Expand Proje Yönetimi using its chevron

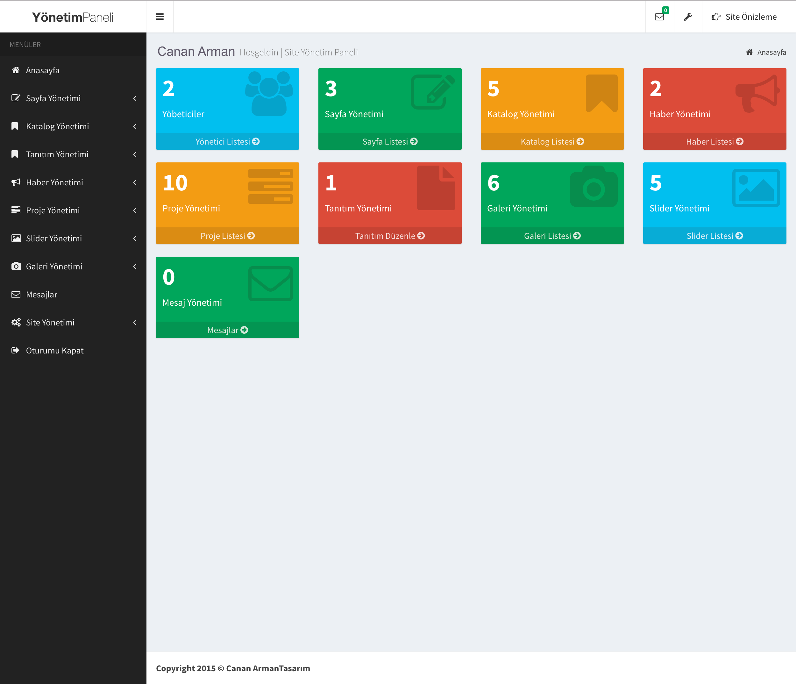coord(135,210)
